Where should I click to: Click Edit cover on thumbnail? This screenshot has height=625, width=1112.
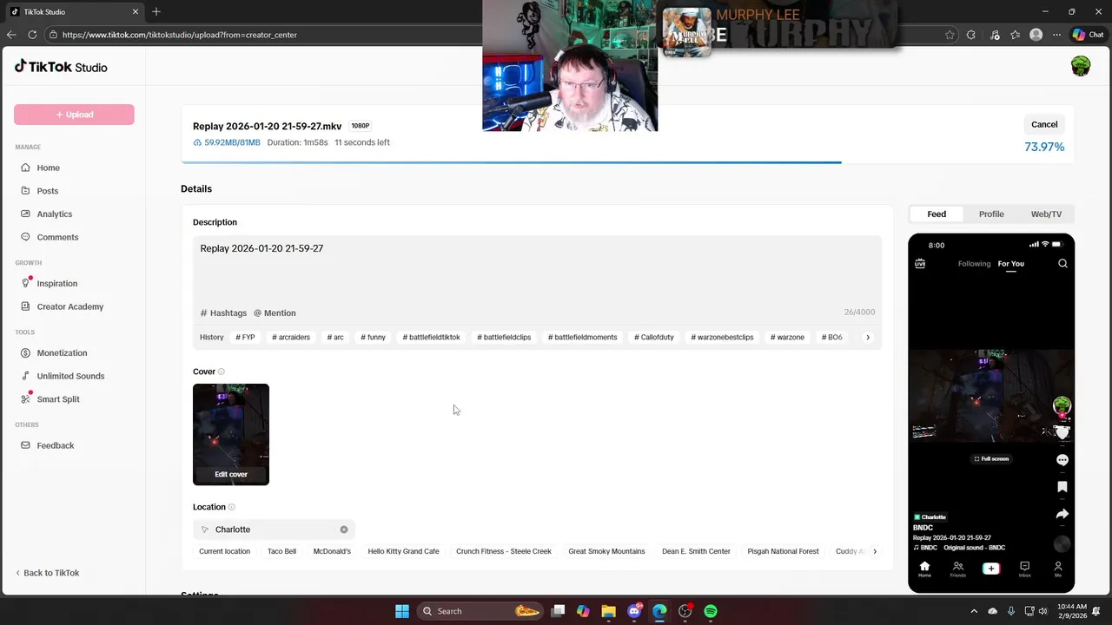[x=231, y=474]
